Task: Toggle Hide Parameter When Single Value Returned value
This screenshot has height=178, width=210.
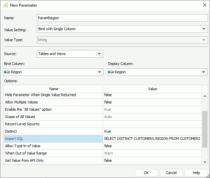Action: (152, 95)
